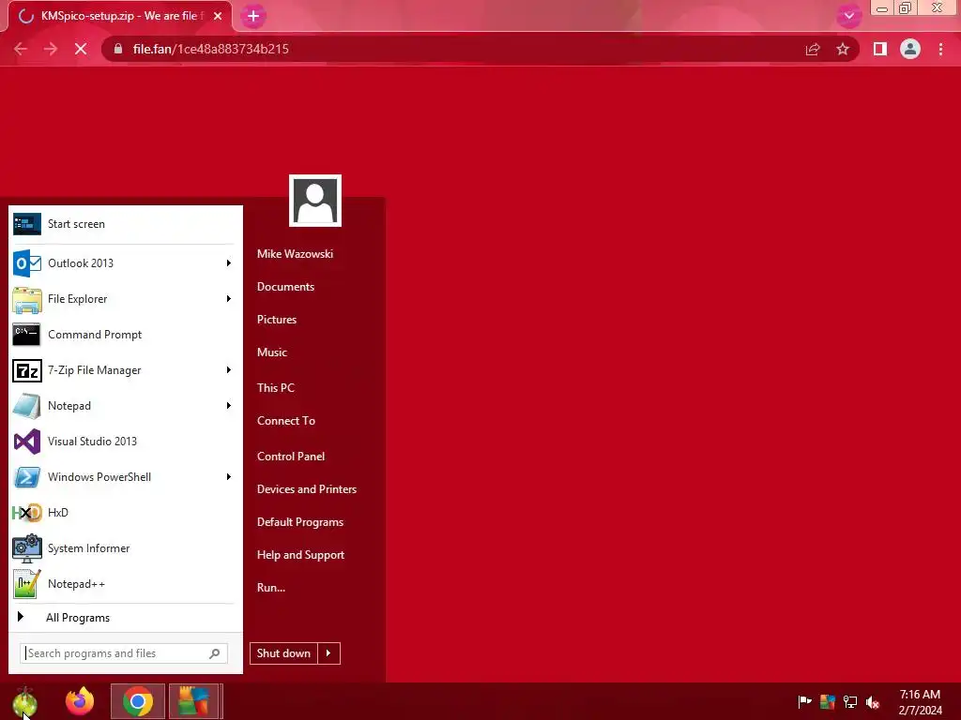Switch to Chrome on the taskbar
This screenshot has width=961, height=720.
click(138, 701)
